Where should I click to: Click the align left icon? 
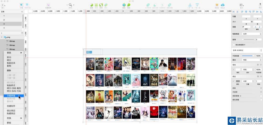[242, 12]
